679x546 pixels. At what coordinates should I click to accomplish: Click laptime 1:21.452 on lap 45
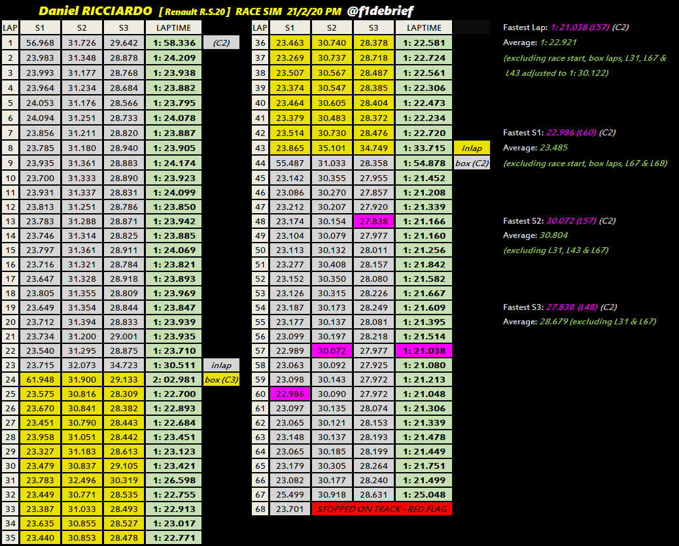click(423, 178)
